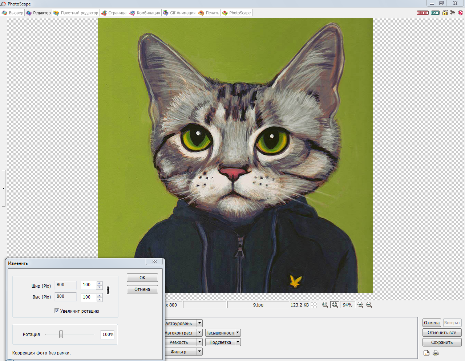This screenshot has width=465, height=361.
Task: Click the Ротация slider handle
Action: click(x=61, y=334)
